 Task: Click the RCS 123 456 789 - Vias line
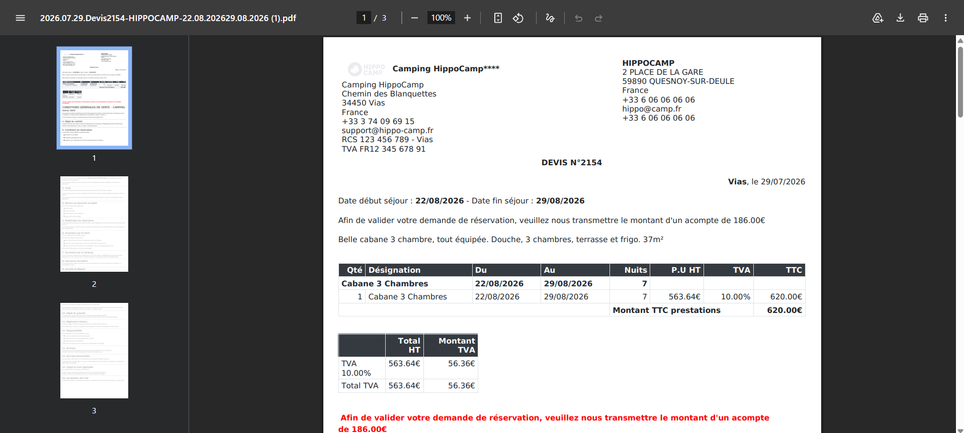point(387,140)
